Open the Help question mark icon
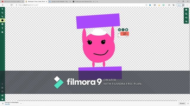 pos(2,99)
